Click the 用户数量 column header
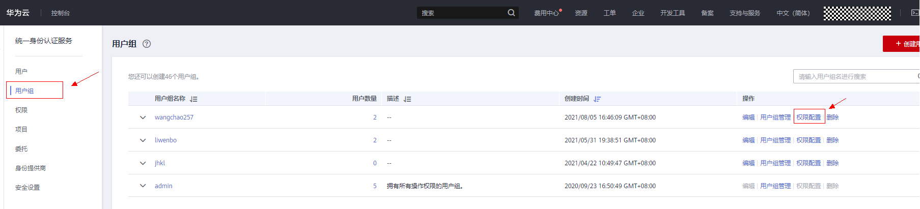Screen dimensions: 920x209 [x=365, y=99]
